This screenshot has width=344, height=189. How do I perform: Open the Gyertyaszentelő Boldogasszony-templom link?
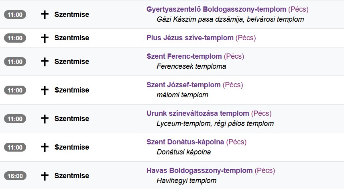[x=216, y=9]
